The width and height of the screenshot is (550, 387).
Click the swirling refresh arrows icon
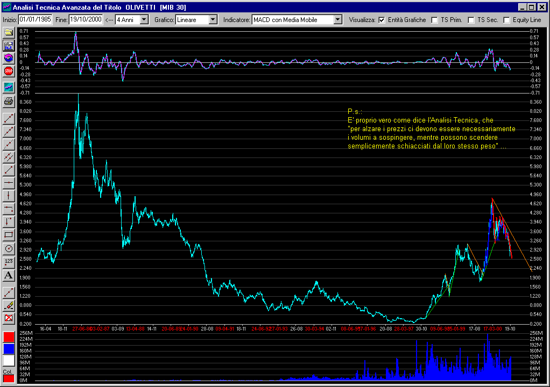pos(9,58)
